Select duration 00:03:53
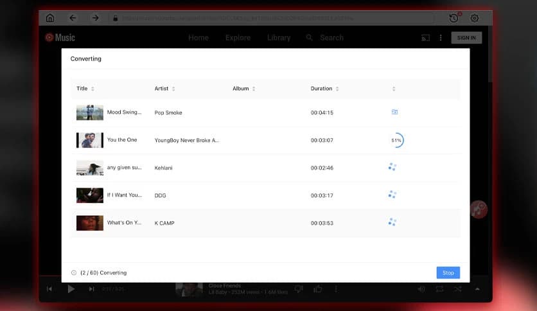This screenshot has height=311, width=537. (322, 223)
